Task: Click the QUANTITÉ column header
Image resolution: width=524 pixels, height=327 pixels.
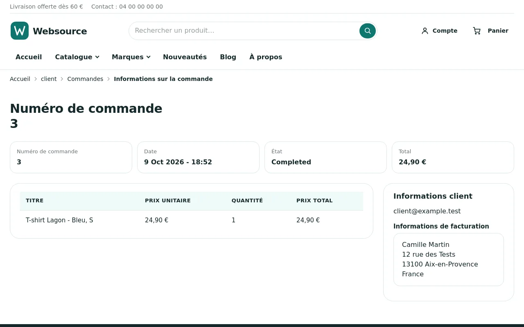Action: tap(247, 201)
